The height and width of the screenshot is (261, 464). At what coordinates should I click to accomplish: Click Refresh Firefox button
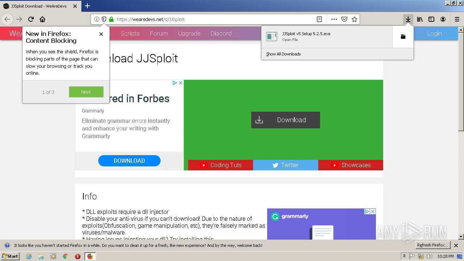click(432, 245)
